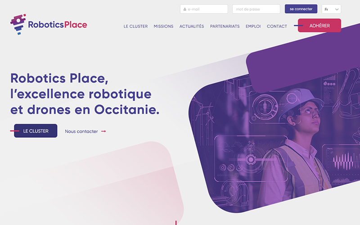This screenshot has width=360, height=225.
Task: Open the Fr language dropdown
Action: click(331, 9)
